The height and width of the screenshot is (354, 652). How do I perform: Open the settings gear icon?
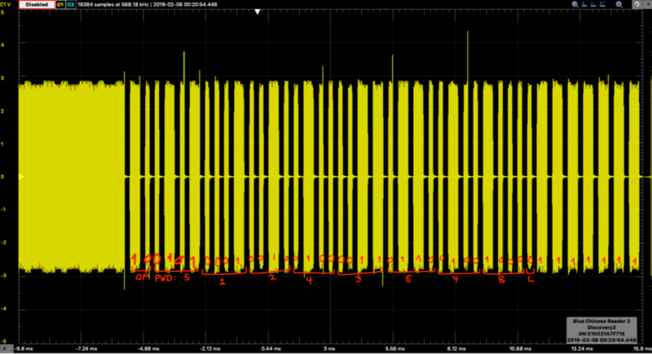coord(637,5)
